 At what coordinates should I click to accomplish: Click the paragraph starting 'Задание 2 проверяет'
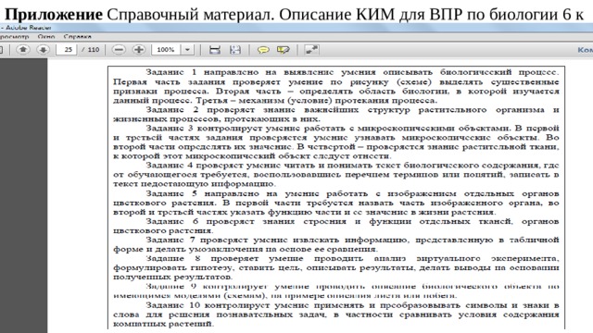tap(335, 114)
